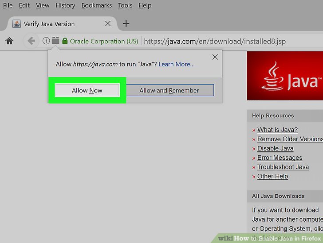This screenshot has width=323, height=243.
Task: Open the Help menu
Action: (x=145, y=5)
